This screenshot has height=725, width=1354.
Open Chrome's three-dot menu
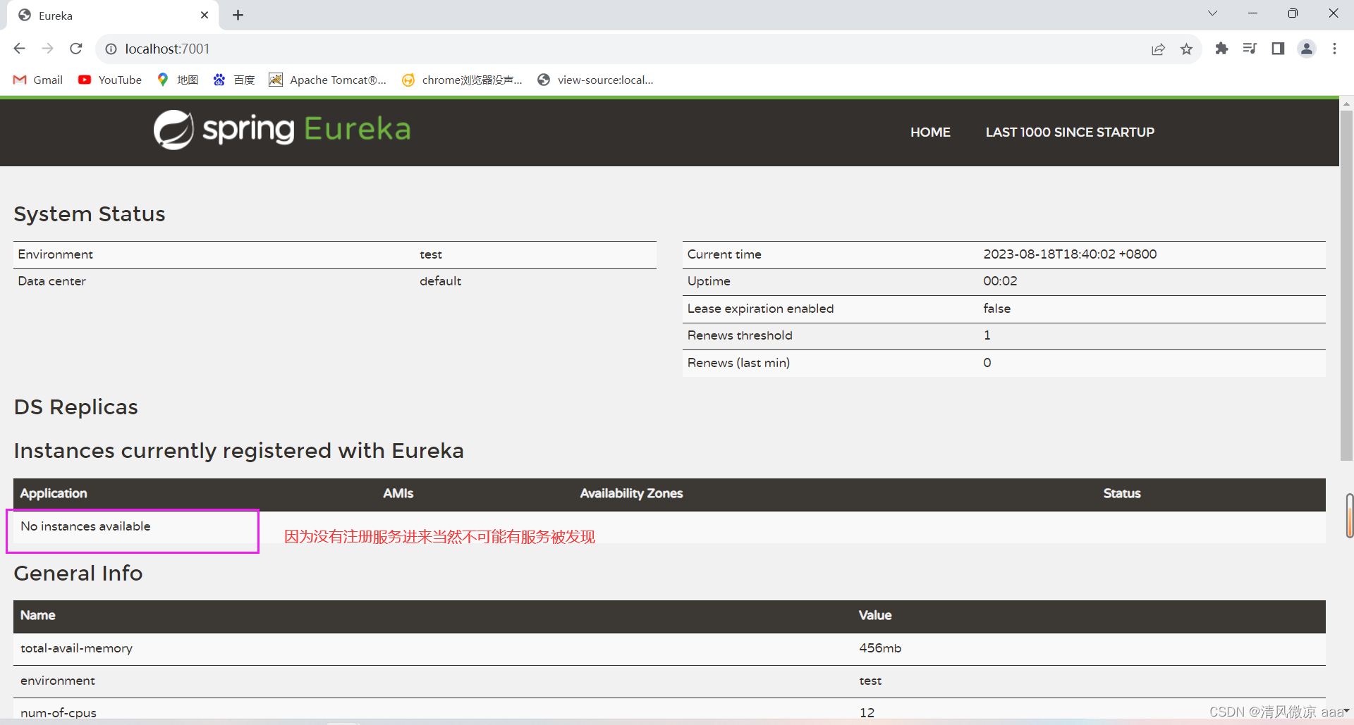(1334, 48)
